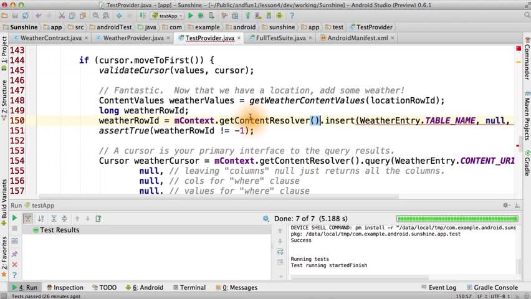Image resolution: width=531 pixels, height=299 pixels.
Task: Switch to the AndroidManifest.xml tab
Action: pyautogui.click(x=358, y=38)
